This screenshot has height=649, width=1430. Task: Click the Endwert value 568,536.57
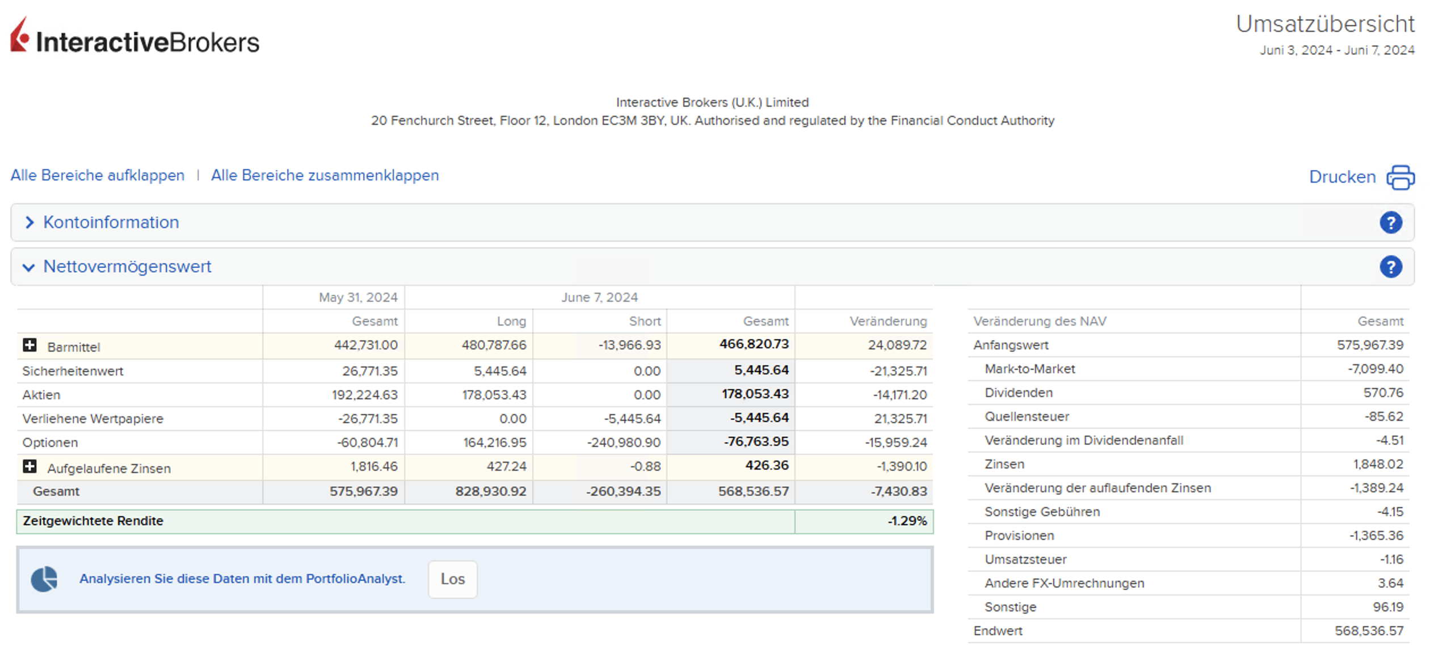tap(1369, 631)
